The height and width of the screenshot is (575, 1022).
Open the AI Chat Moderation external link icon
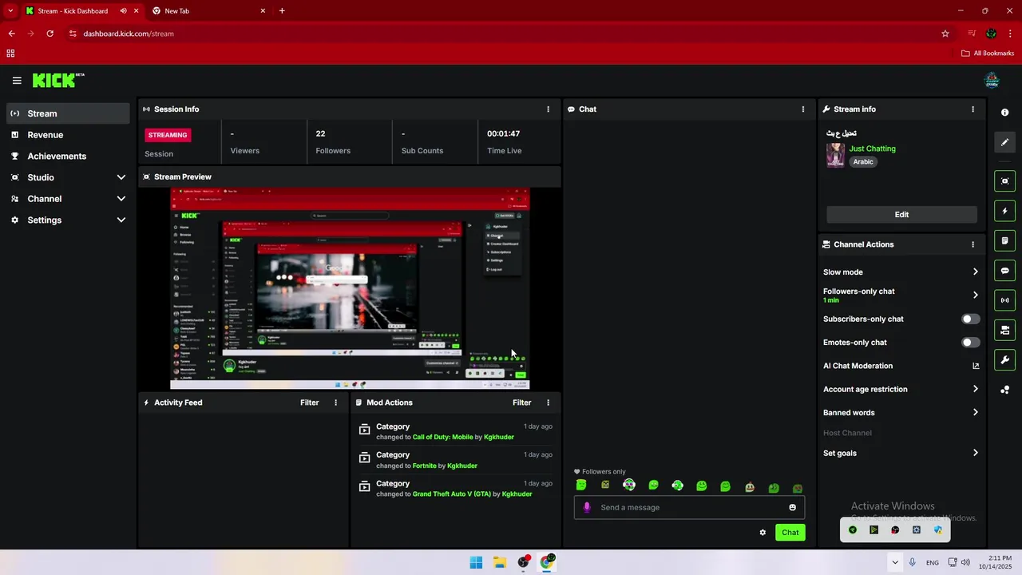point(976,366)
